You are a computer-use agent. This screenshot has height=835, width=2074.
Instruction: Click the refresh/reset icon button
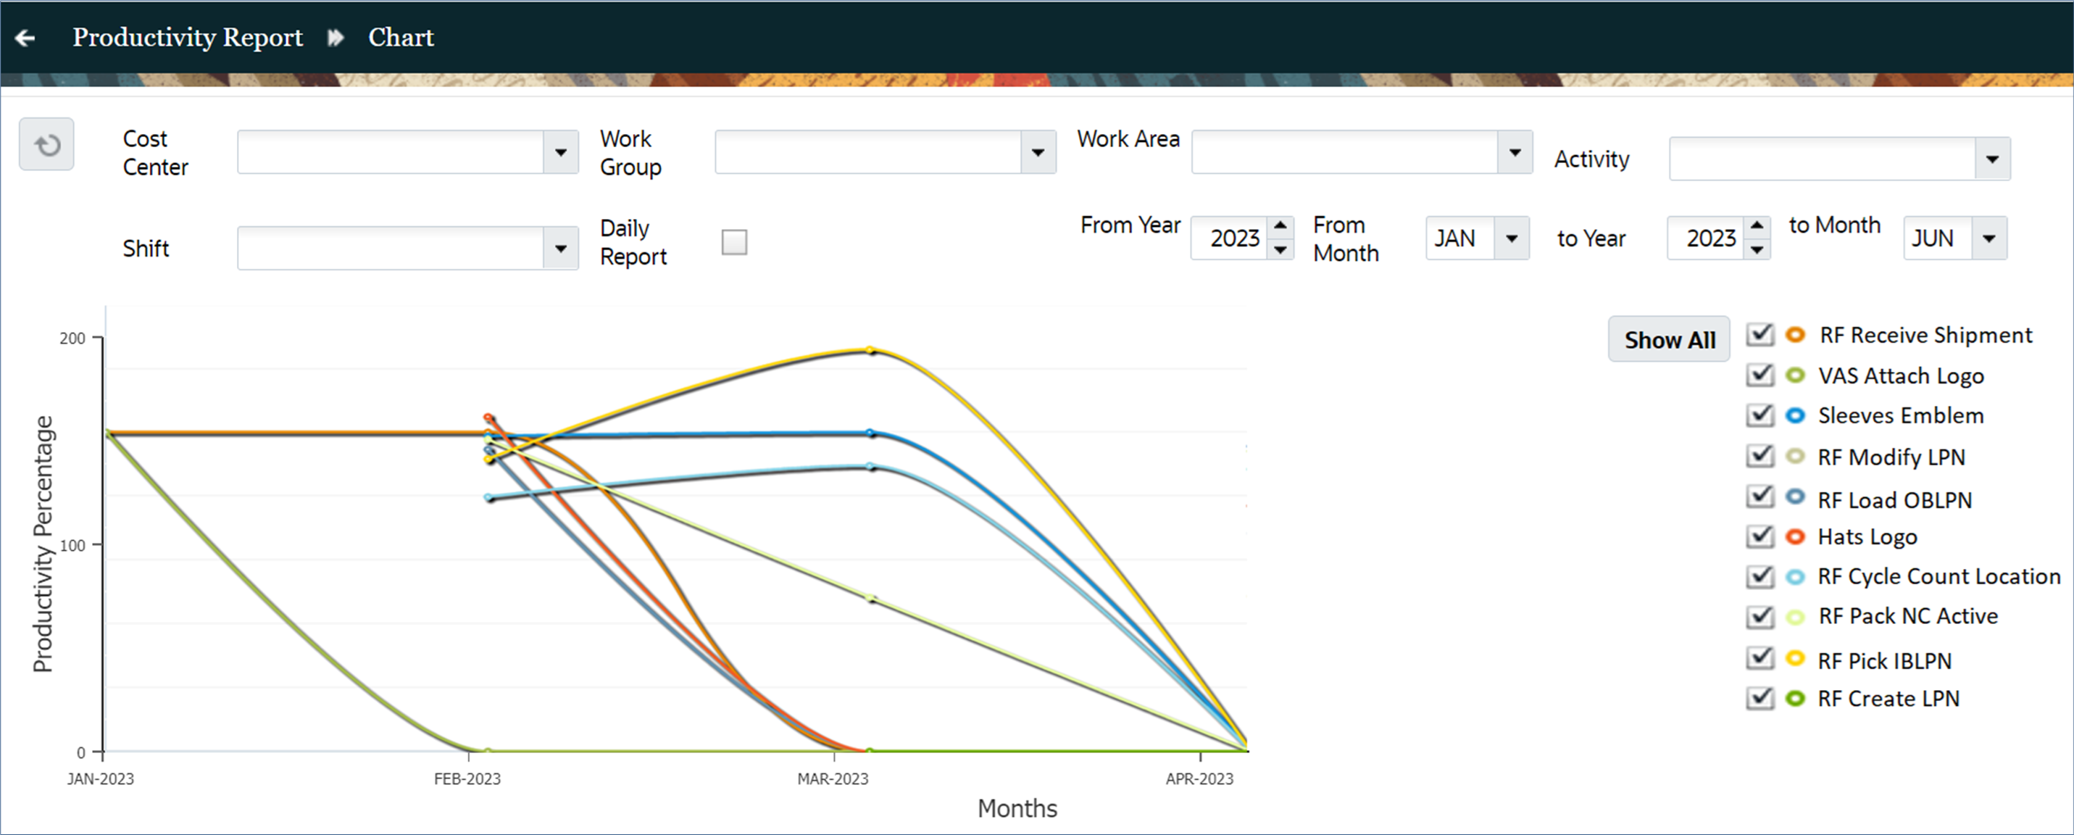coord(46,145)
